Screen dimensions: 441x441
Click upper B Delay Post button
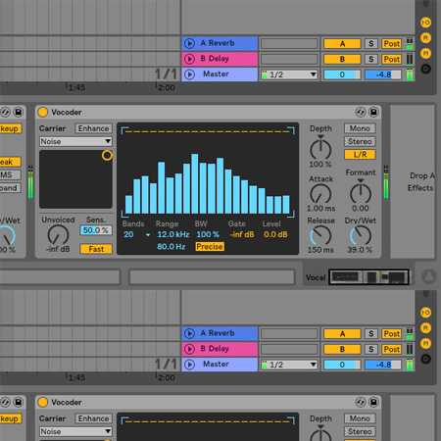click(x=391, y=59)
